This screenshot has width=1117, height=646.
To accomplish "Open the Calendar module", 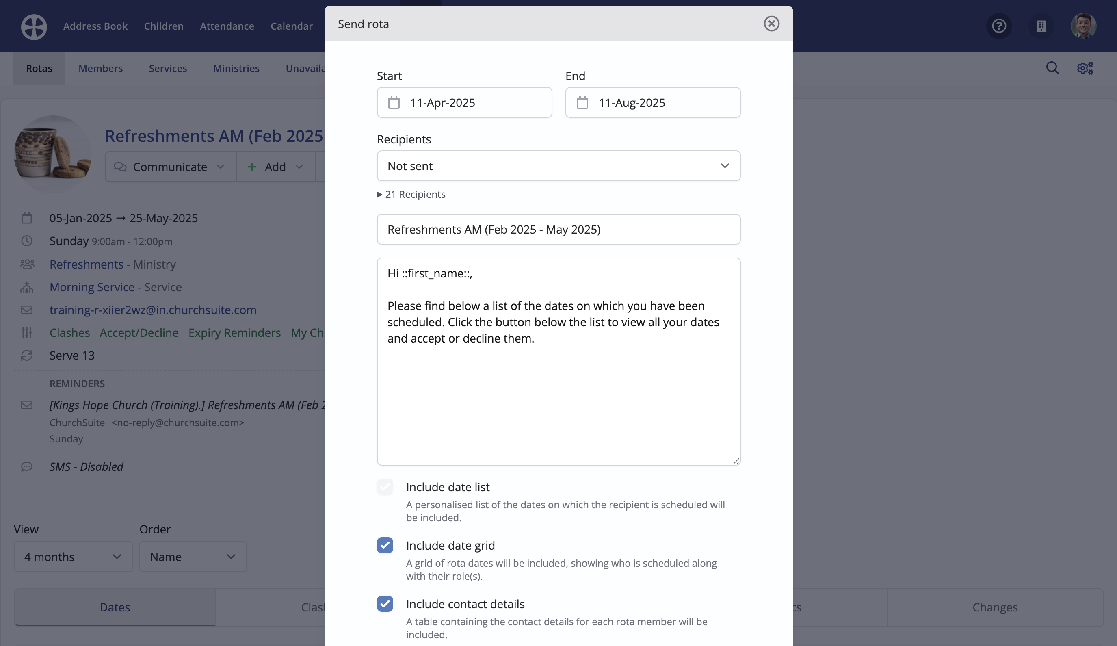I will tap(292, 26).
